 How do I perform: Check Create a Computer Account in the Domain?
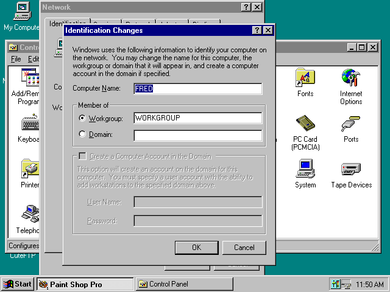point(82,156)
